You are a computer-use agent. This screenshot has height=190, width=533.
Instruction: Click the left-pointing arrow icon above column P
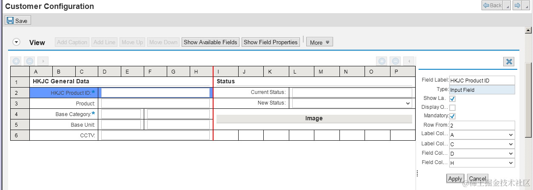[x=408, y=61]
